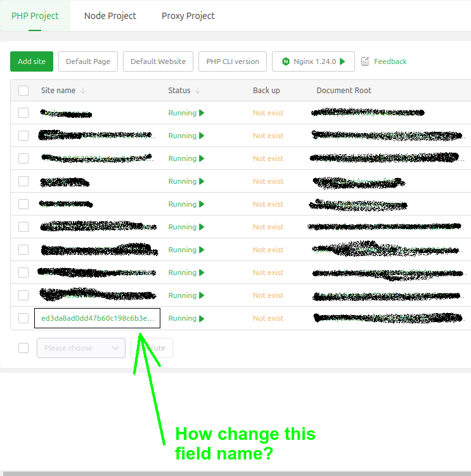
Task: Sort by Site name using arrow icon
Action: [x=83, y=91]
